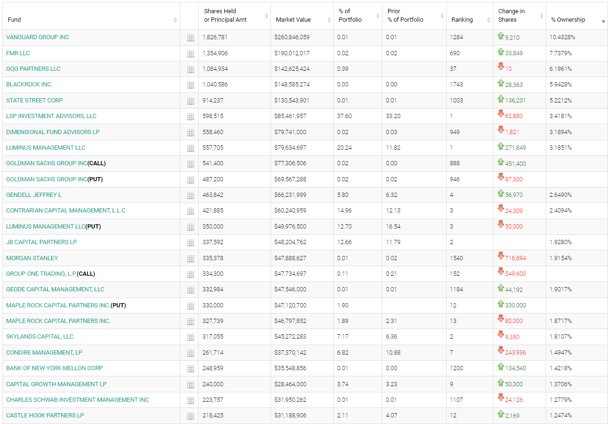Select the market value $260,846,059
608x424 pixels.
(292, 37)
